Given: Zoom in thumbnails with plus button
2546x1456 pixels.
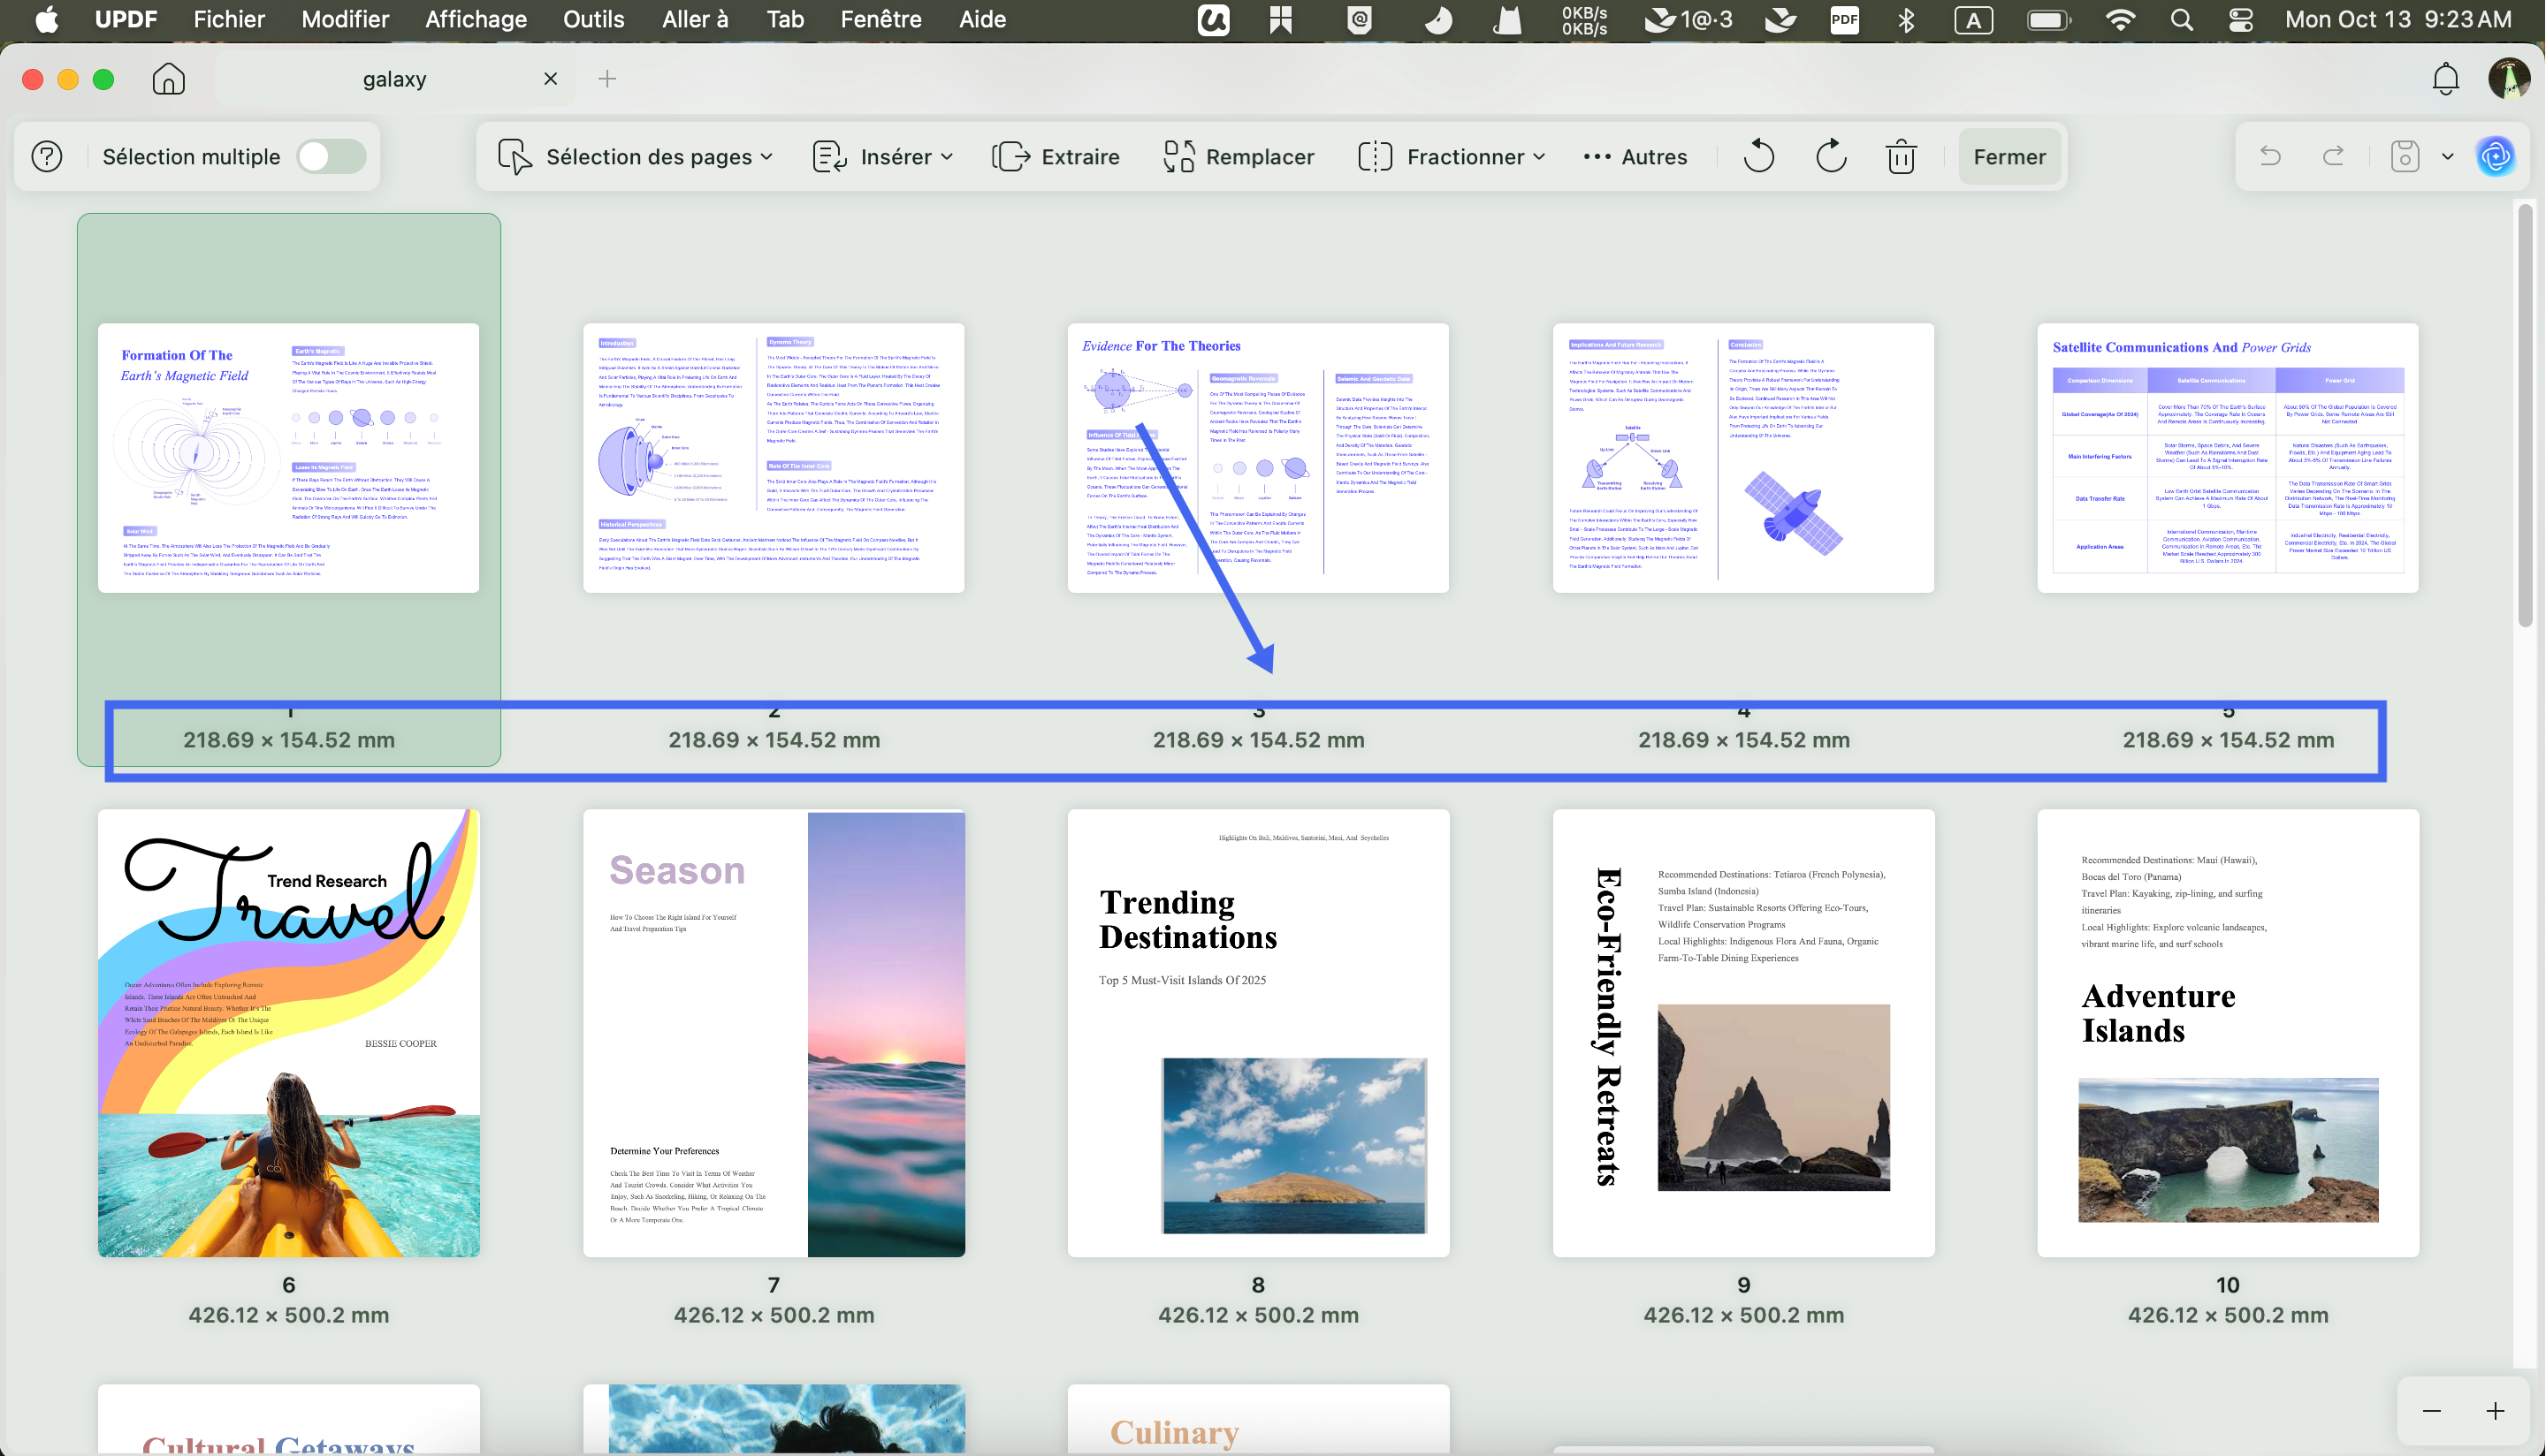Looking at the screenshot, I should (2495, 1411).
